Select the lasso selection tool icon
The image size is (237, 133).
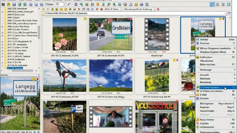point(69,4)
